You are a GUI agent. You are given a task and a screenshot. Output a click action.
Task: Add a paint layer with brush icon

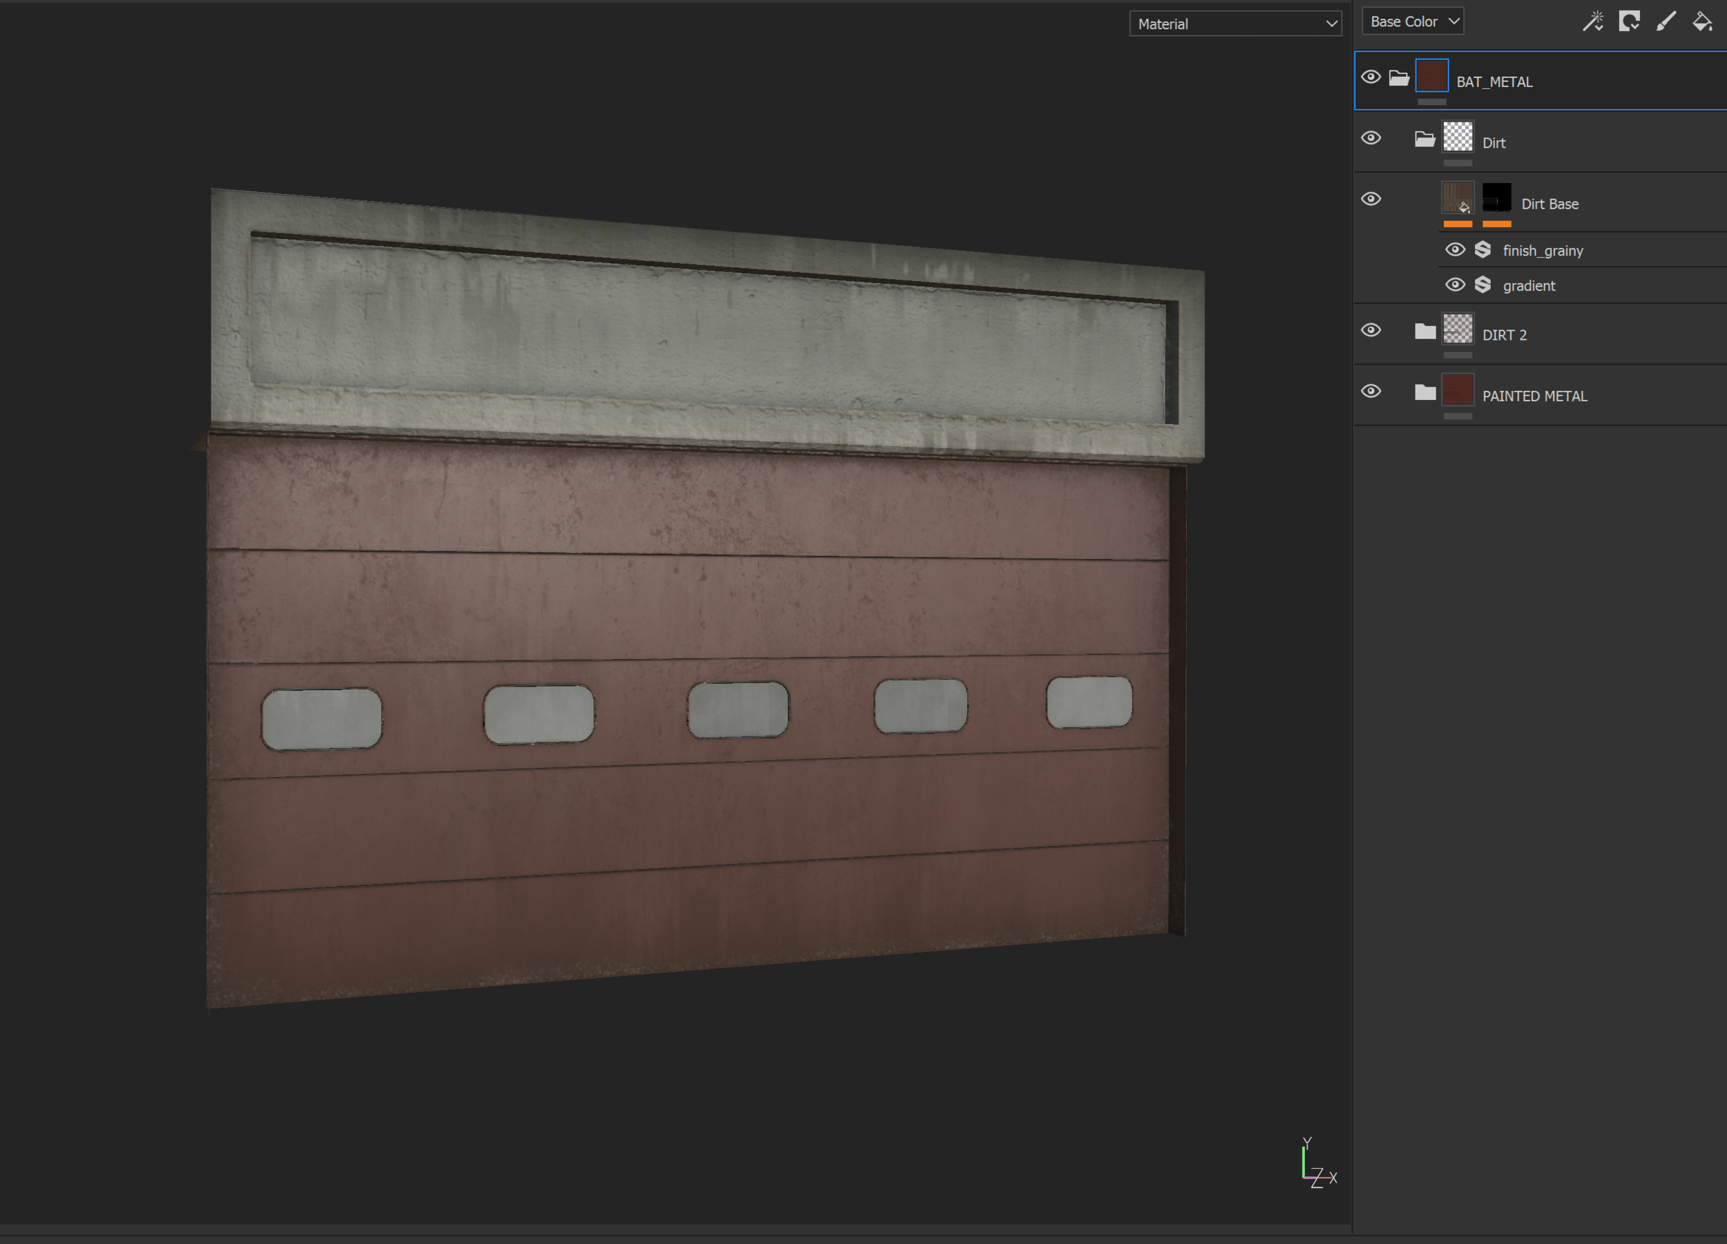click(x=1666, y=21)
